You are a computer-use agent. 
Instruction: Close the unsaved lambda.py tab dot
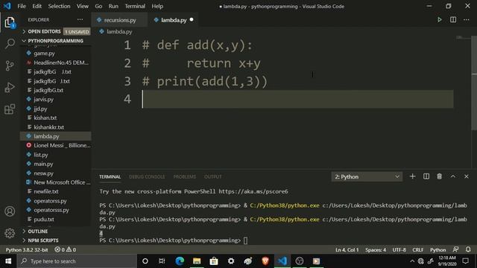[x=192, y=20]
